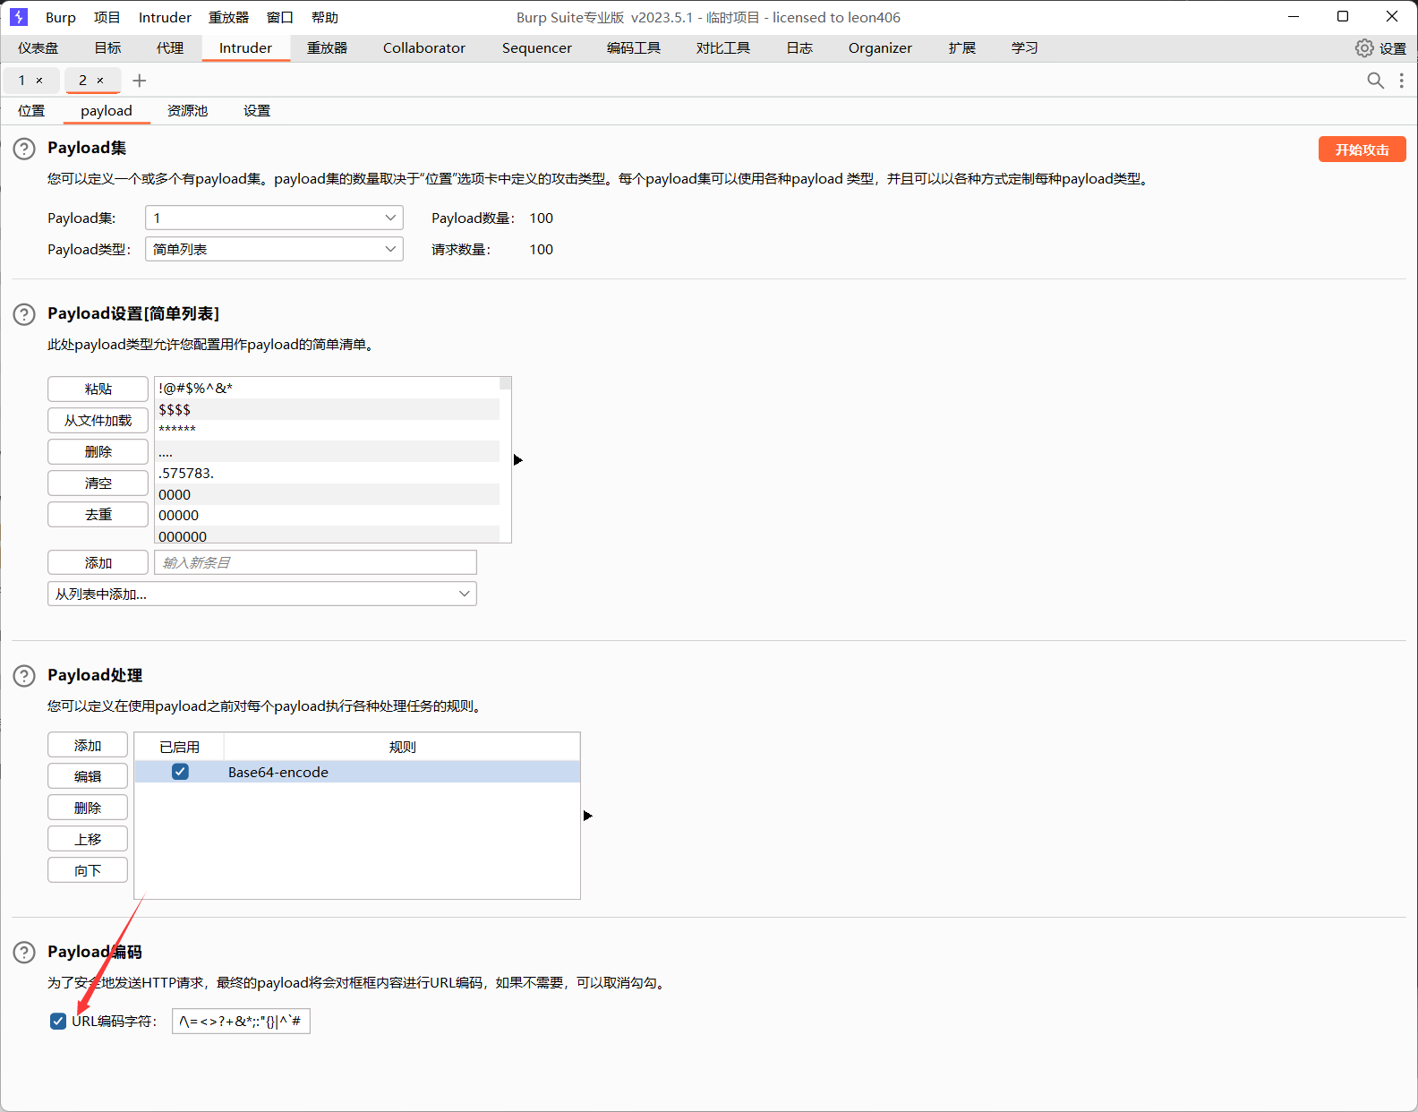This screenshot has height=1112, width=1418.
Task: Start the attack with 开始攻击
Action: click(x=1362, y=150)
